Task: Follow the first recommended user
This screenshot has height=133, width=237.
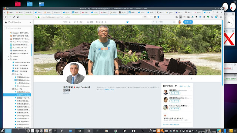Action: click(175, 93)
